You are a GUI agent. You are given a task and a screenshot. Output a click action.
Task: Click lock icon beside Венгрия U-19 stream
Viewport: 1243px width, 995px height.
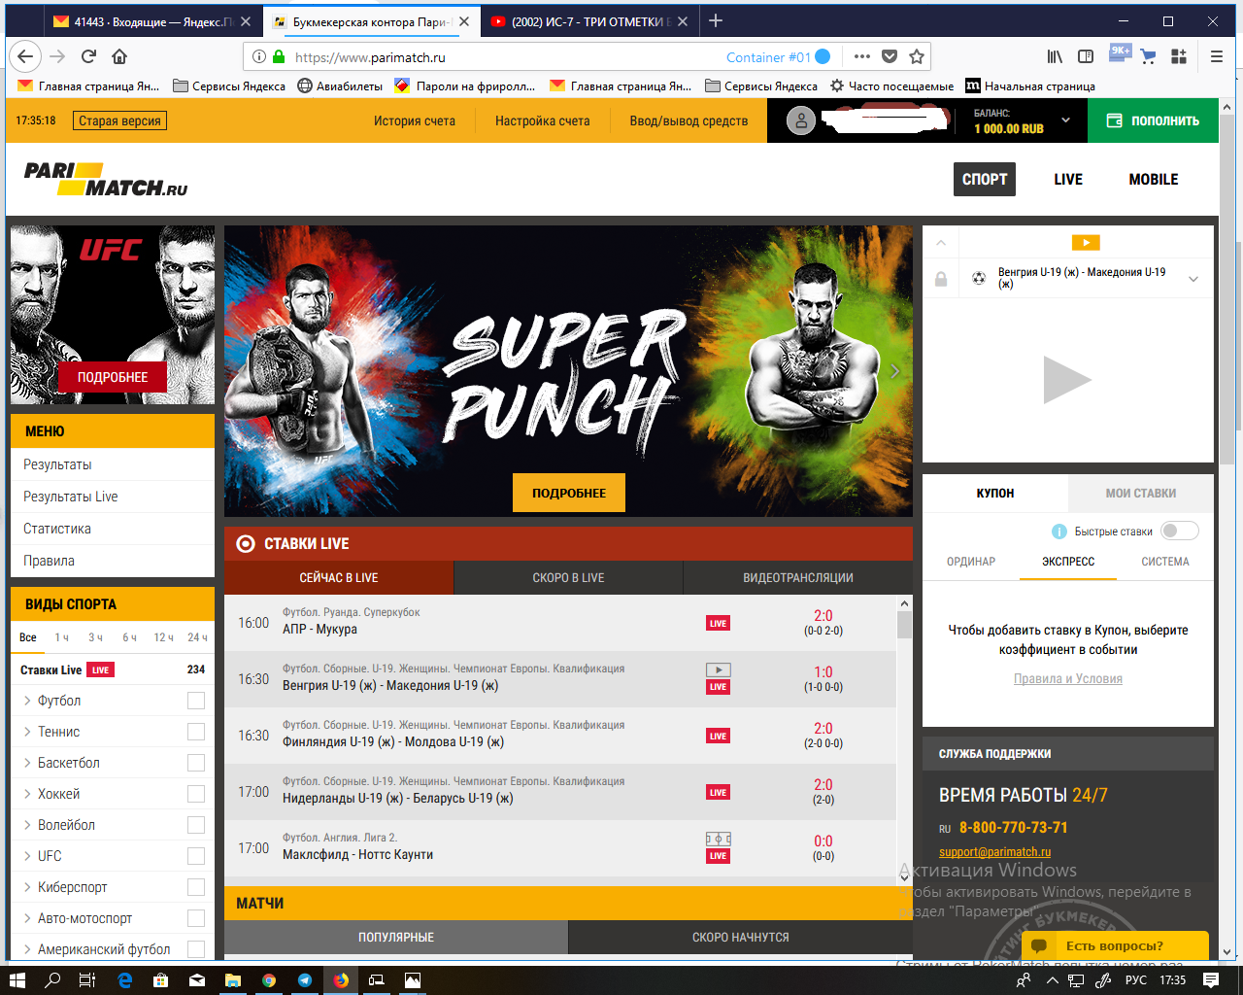(940, 279)
